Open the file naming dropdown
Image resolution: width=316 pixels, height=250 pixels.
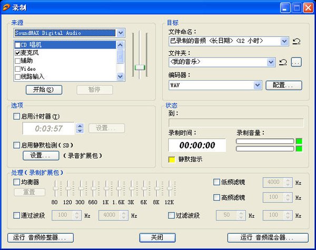point(285,41)
